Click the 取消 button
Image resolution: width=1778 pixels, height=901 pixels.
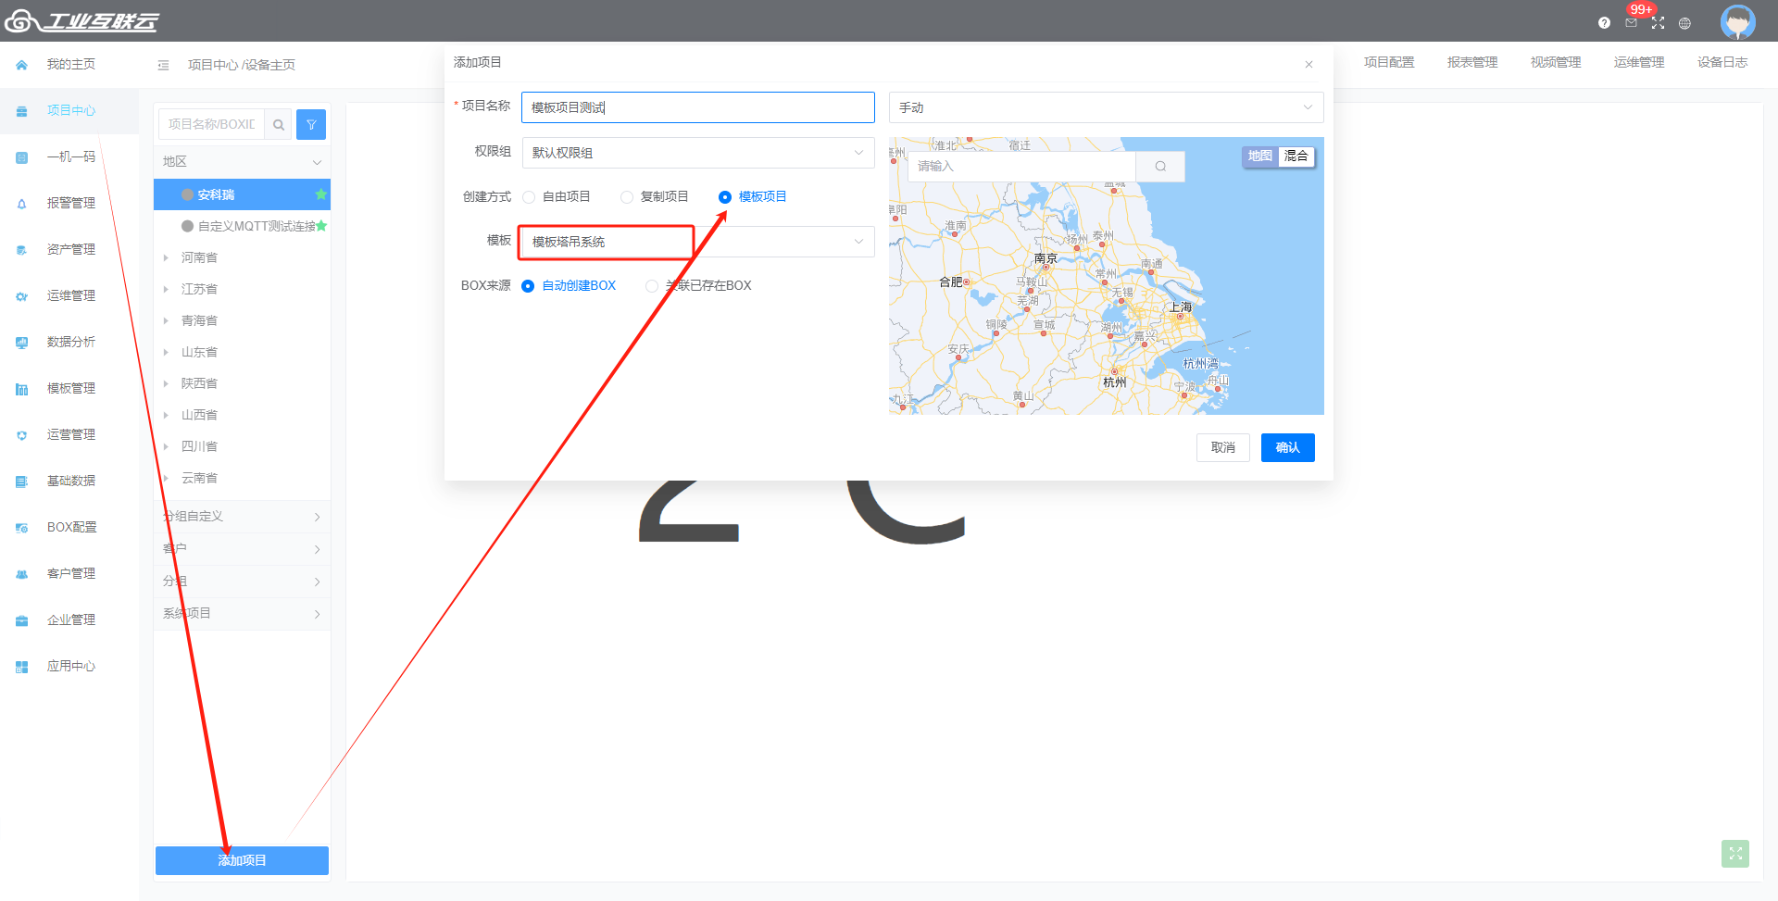1223,448
